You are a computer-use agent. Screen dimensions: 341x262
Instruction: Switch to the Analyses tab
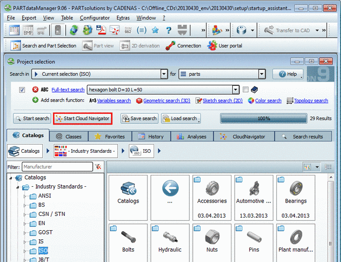click(x=192, y=136)
